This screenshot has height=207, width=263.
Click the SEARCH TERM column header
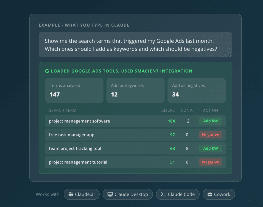point(63,110)
